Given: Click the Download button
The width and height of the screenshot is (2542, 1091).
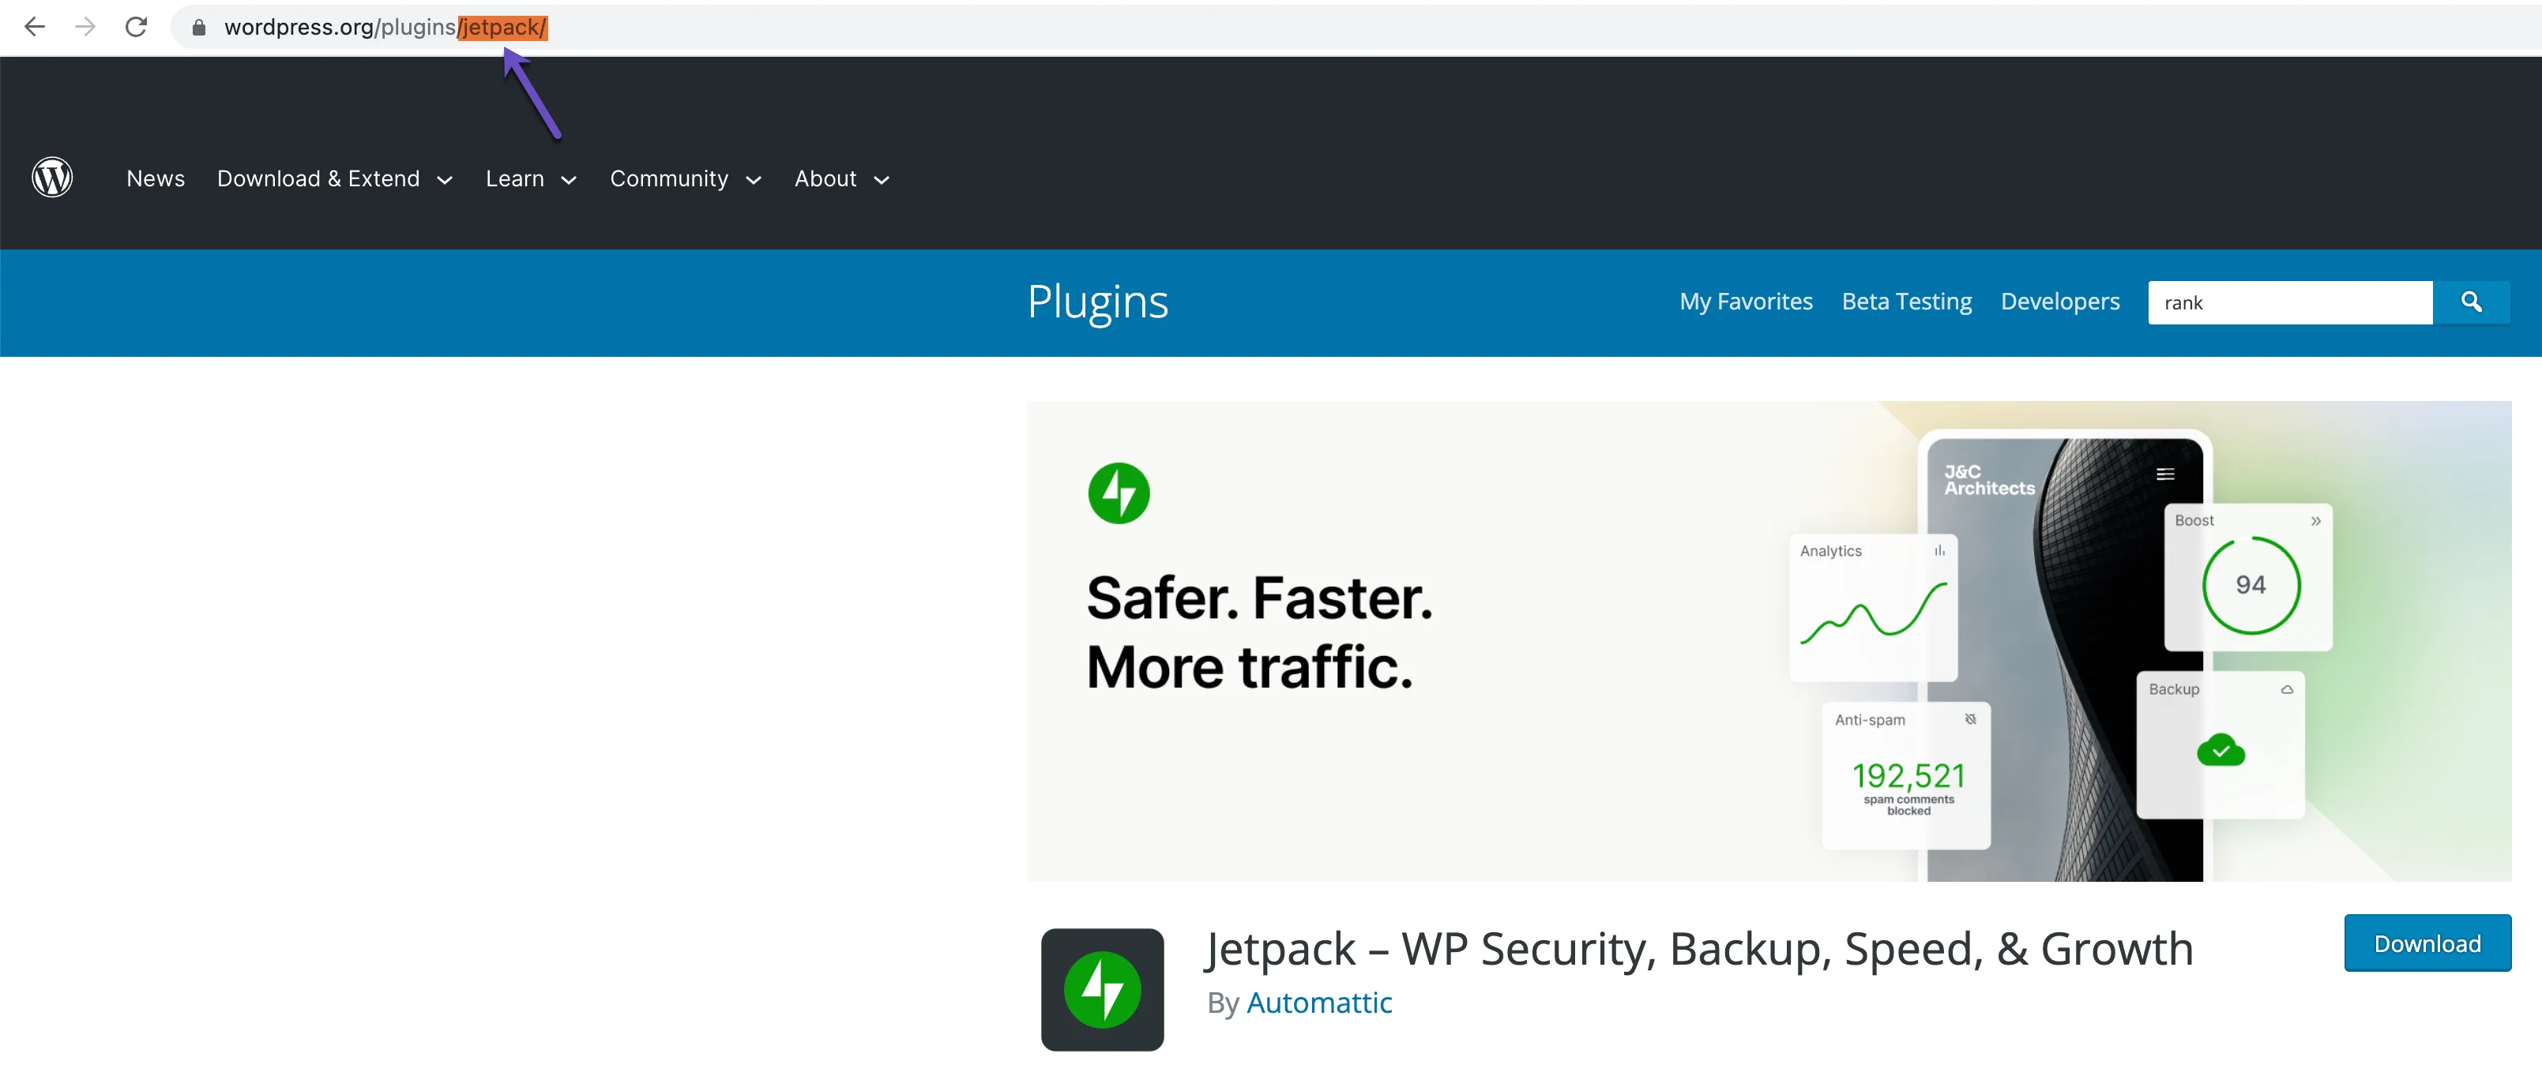Looking at the screenshot, I should 2427,943.
